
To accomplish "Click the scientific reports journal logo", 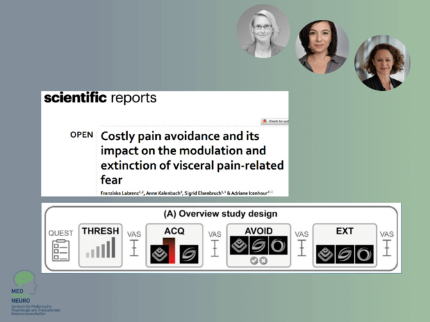I will [x=99, y=99].
